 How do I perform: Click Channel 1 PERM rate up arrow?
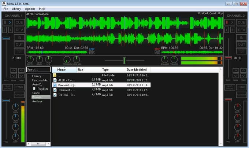[x=14, y=71]
